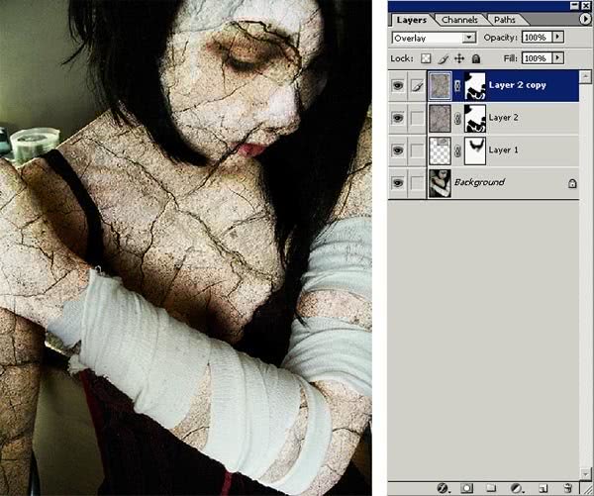Click the paintbrush indicator on Layer 2 copy
This screenshot has width=594, height=496.
click(417, 86)
